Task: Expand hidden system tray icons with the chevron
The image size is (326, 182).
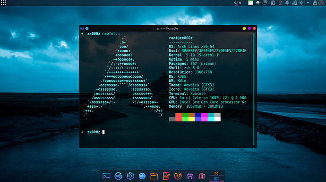Action: click(308, 3)
